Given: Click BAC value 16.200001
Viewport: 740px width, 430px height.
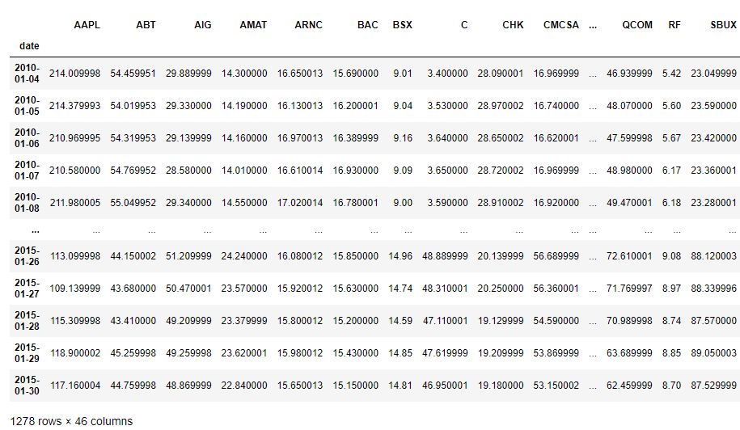Looking at the screenshot, I should point(355,106).
